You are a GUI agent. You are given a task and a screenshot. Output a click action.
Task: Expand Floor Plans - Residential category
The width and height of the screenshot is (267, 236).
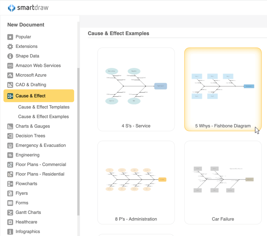(40, 174)
